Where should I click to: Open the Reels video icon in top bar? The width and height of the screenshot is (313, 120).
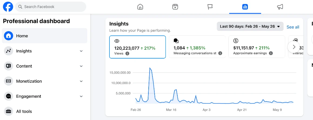pyautogui.click(x=175, y=7)
